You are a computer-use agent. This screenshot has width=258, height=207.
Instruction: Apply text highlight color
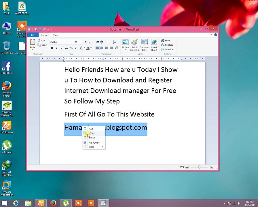(81, 48)
